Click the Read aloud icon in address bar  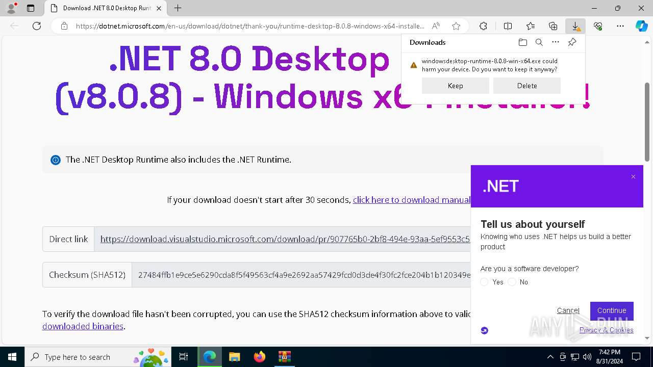pyautogui.click(x=436, y=26)
